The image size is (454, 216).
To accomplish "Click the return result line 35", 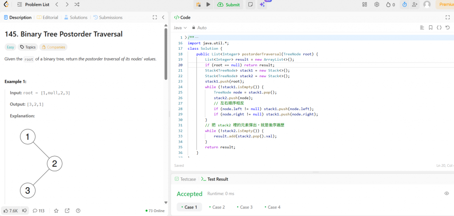I will point(220,147).
